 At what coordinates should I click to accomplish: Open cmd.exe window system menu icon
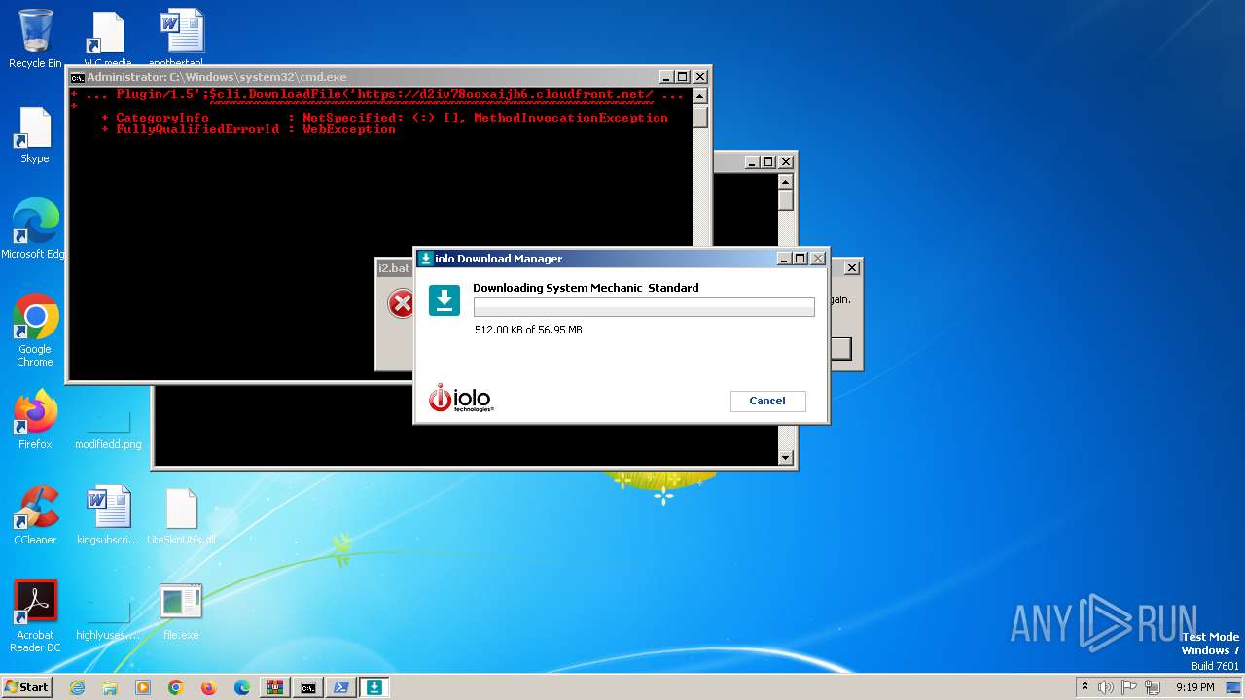(77, 77)
